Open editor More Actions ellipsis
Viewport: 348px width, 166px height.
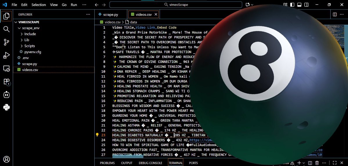(342, 15)
